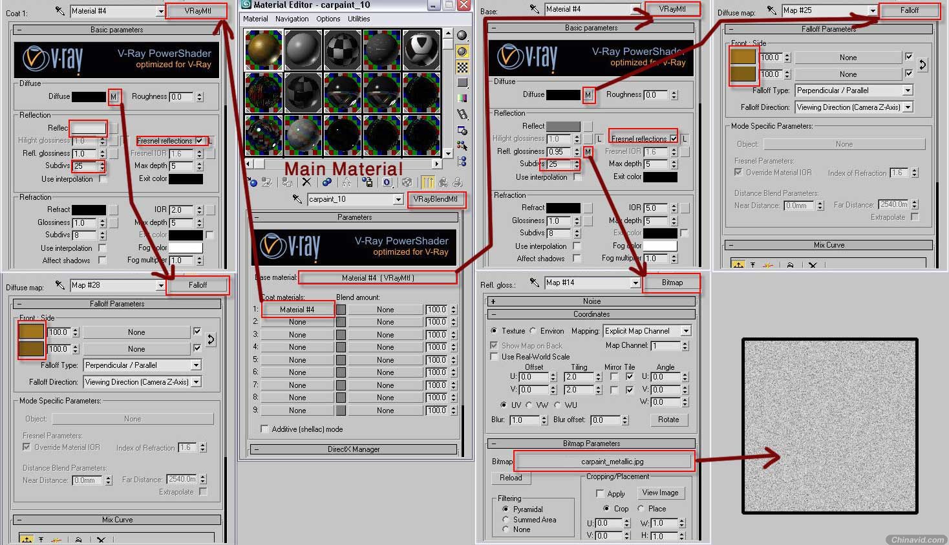This screenshot has width=949, height=545.
Task: Click Make Unique icon in editor toolbar
Action: (347, 183)
